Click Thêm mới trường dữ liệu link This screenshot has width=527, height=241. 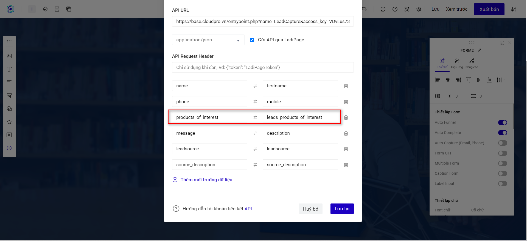pyautogui.click(x=206, y=180)
